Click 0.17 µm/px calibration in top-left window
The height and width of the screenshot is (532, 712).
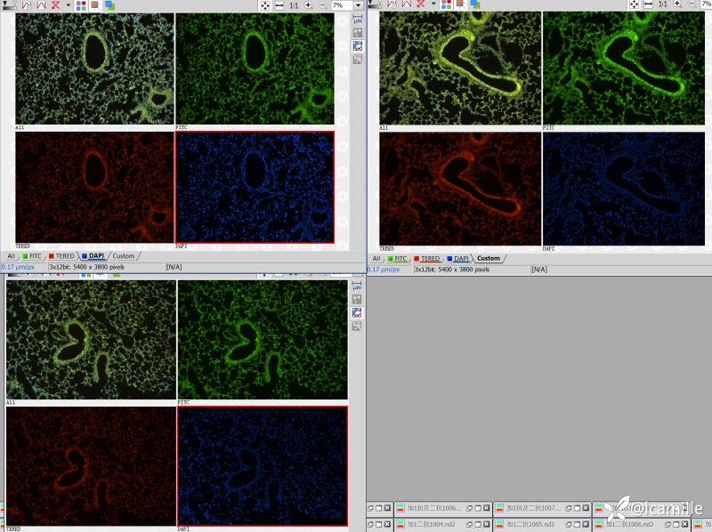pyautogui.click(x=18, y=267)
